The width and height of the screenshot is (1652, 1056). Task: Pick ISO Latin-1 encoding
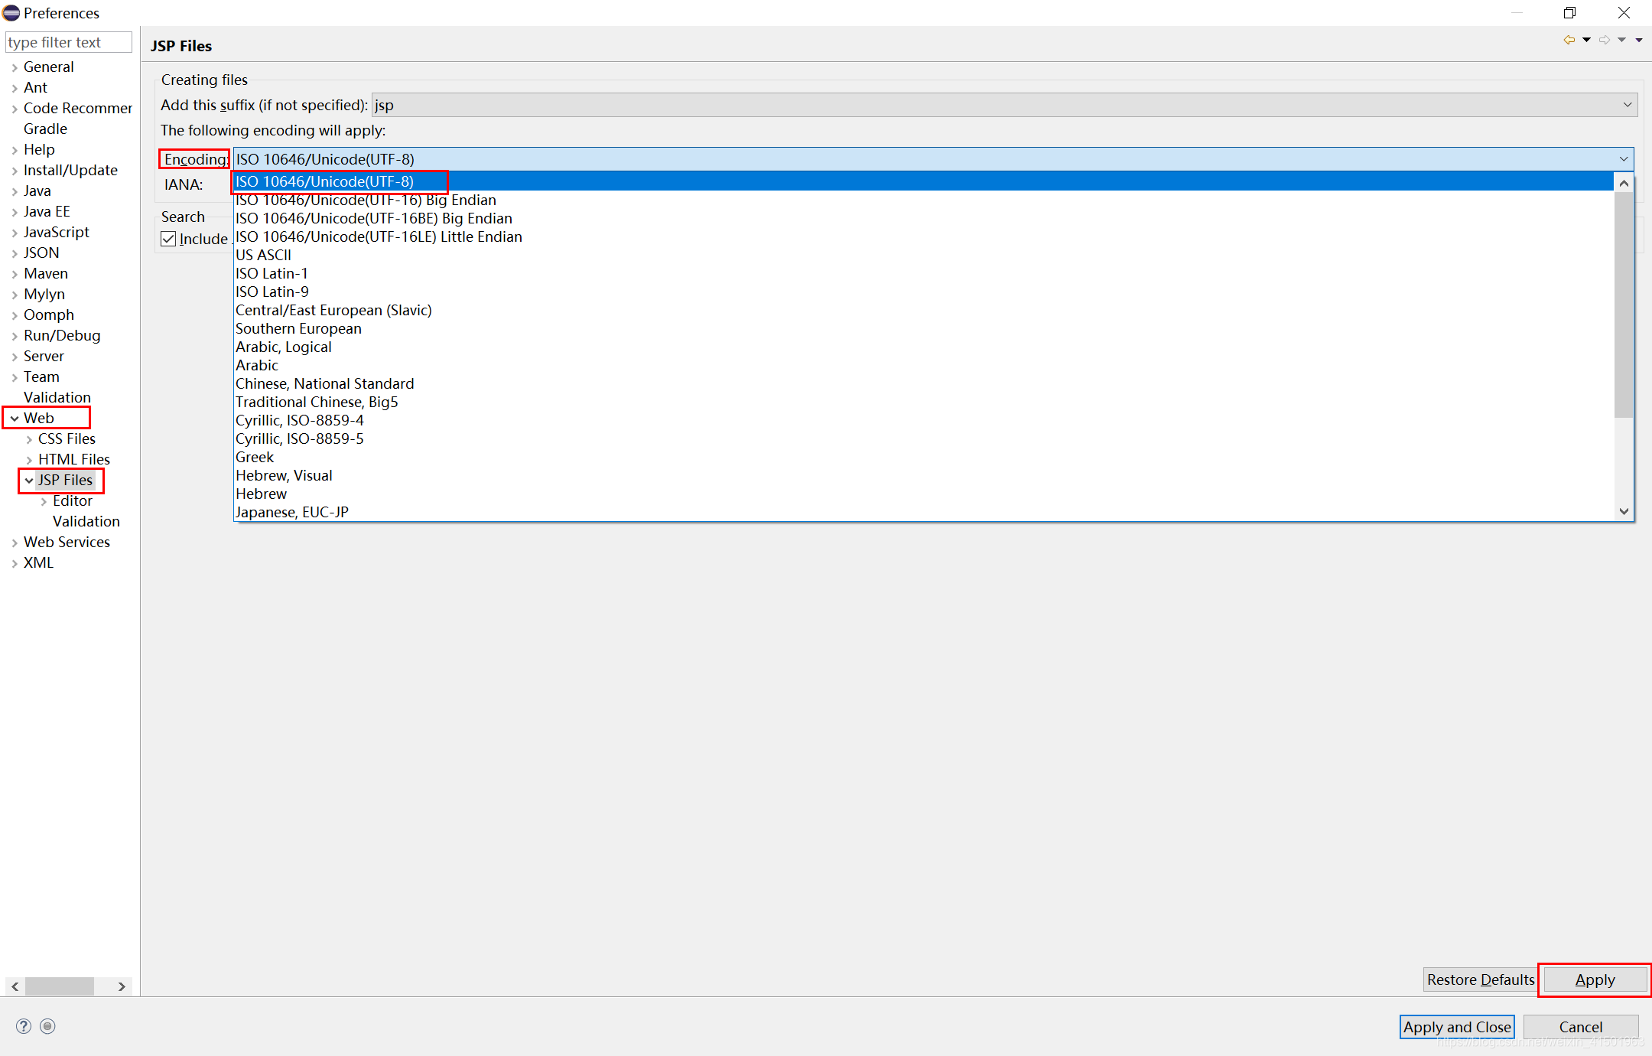923,273
